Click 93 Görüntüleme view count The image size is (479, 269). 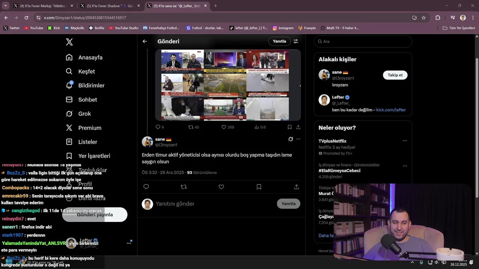[x=202, y=173]
